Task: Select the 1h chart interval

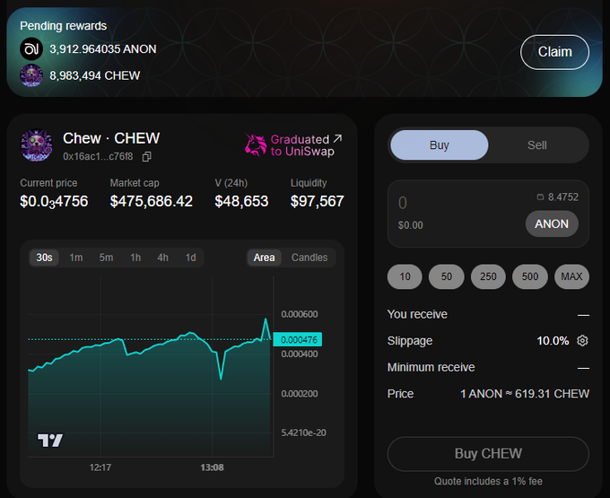Action: 135,258
